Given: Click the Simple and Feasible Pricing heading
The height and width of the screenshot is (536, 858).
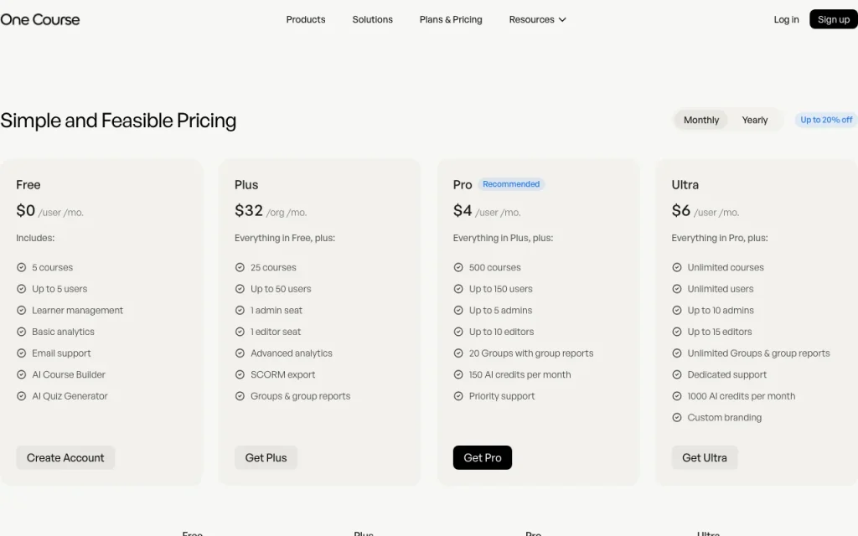Looking at the screenshot, I should (x=118, y=121).
